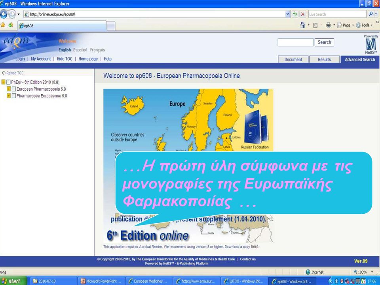Expand Pharmacopée Européenne 6.8 node

coord(9,96)
